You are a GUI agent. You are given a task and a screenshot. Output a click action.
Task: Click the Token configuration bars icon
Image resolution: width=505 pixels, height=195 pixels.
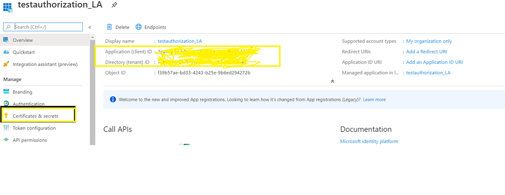[6, 128]
